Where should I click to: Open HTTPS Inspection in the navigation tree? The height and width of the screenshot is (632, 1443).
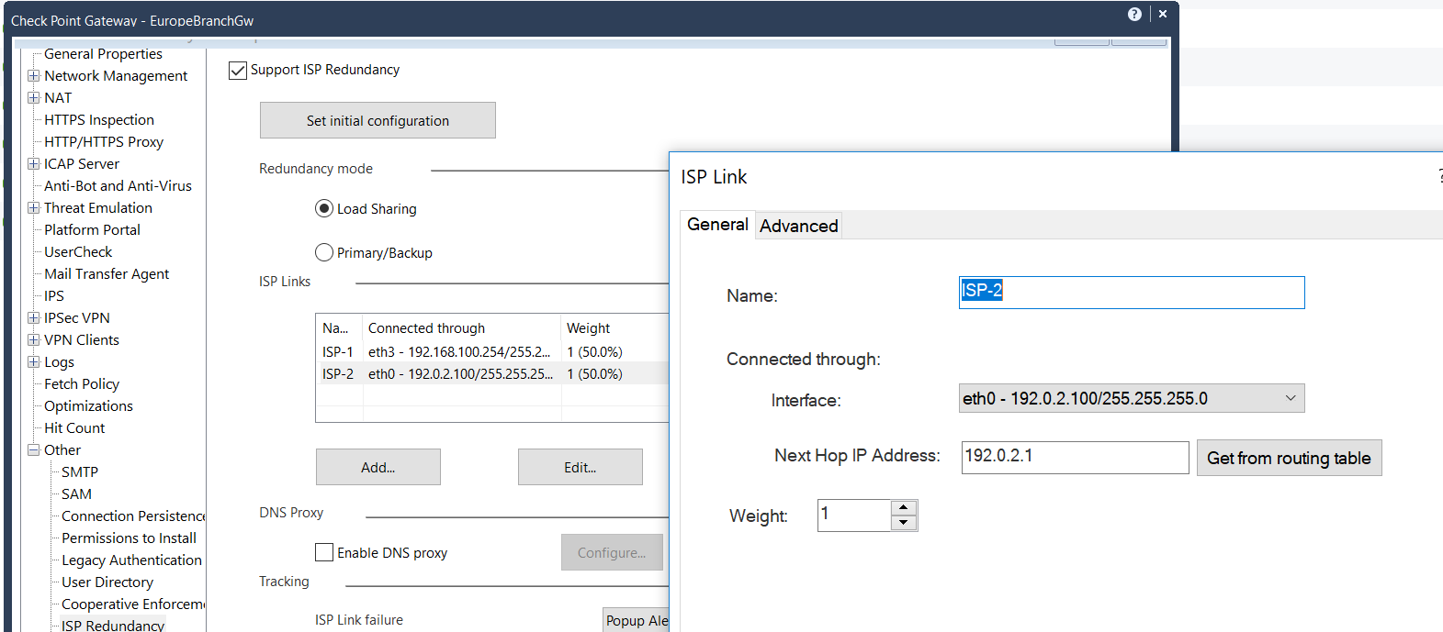click(99, 120)
